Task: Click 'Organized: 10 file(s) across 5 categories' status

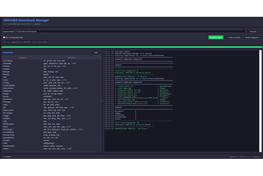Action: click(x=244, y=157)
